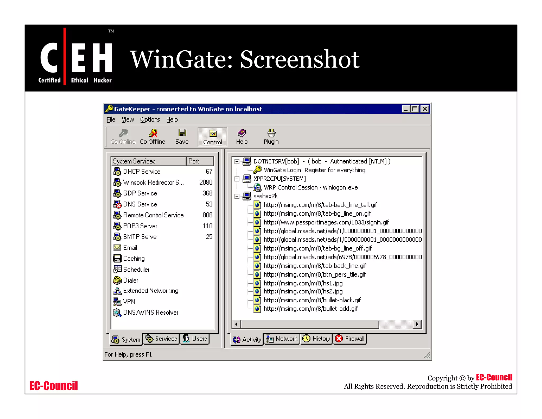Click the Scheduler calendar icon
The height and width of the screenshot is (419, 542).
(x=117, y=269)
